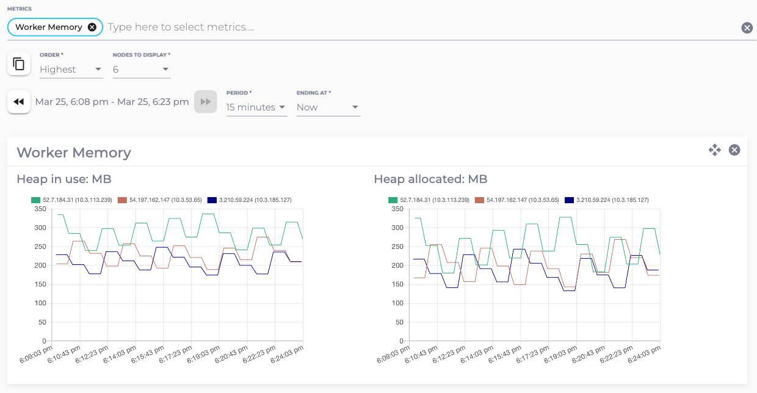Go back to previous time period

click(19, 101)
